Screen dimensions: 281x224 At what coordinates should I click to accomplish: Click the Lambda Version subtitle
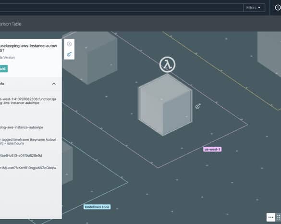[x=7, y=57]
